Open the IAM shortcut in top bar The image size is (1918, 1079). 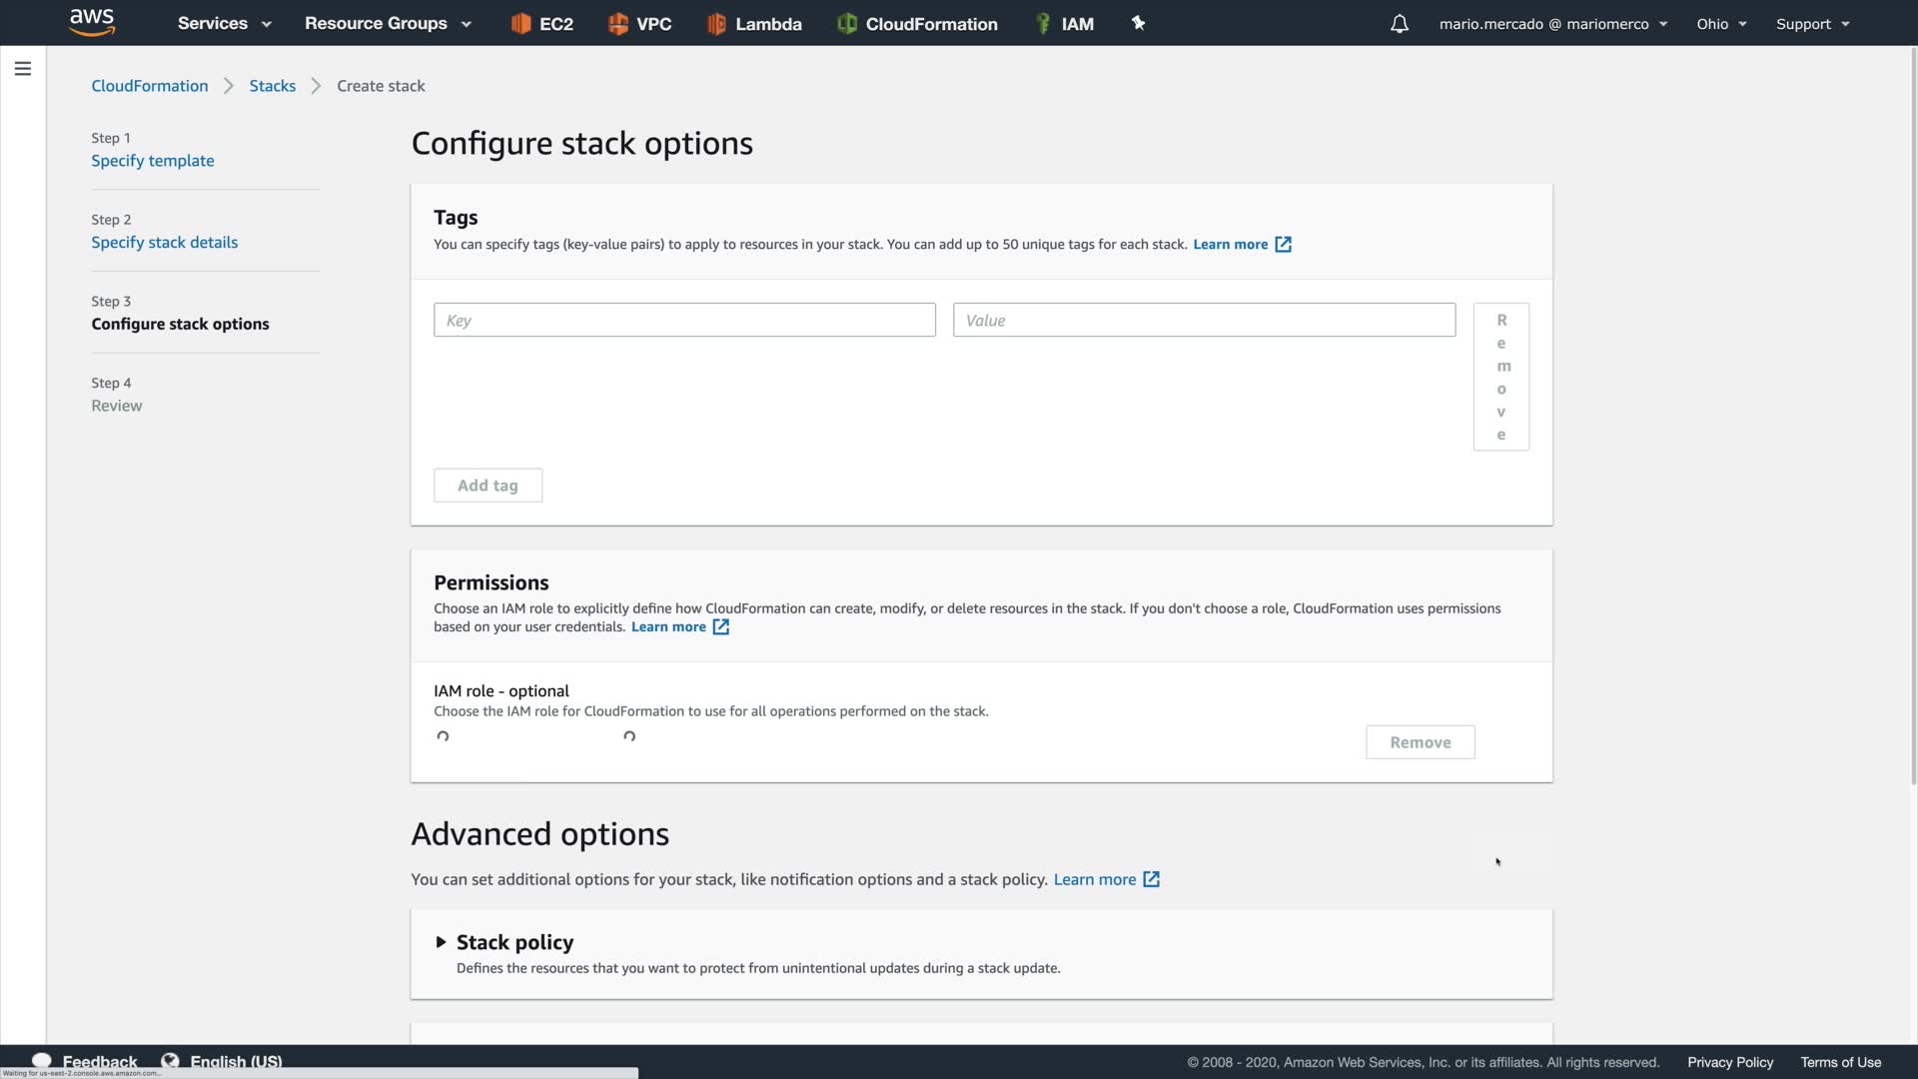1065,24
